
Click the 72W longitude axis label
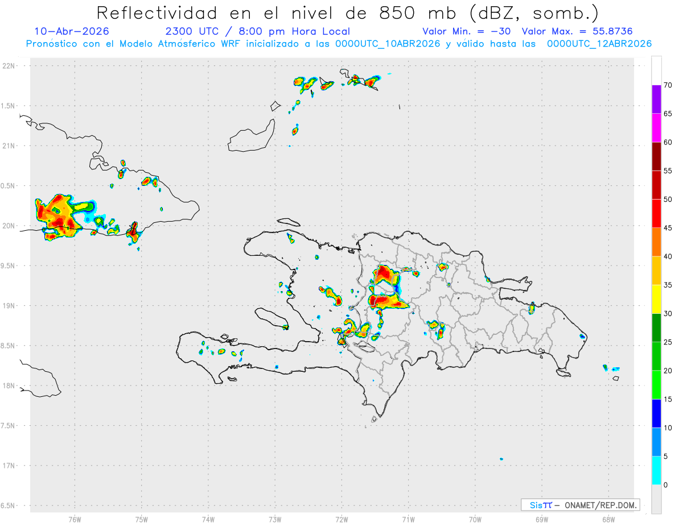coord(341,519)
